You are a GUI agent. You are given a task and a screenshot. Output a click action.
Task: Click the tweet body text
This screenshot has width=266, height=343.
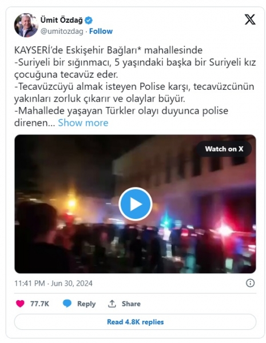point(135,86)
